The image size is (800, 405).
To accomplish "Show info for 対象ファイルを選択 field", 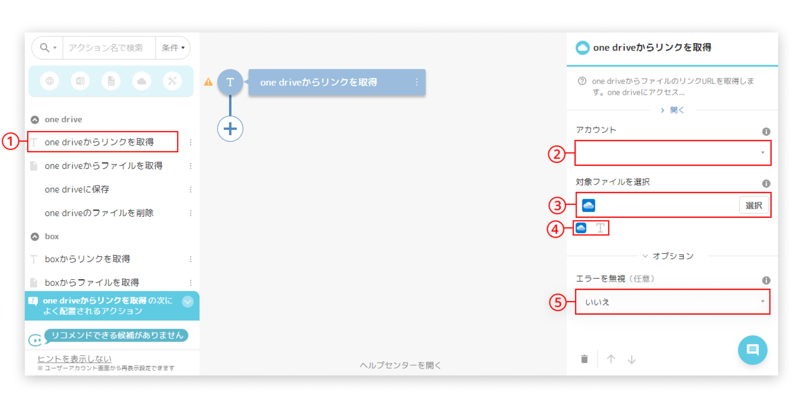I will click(766, 183).
